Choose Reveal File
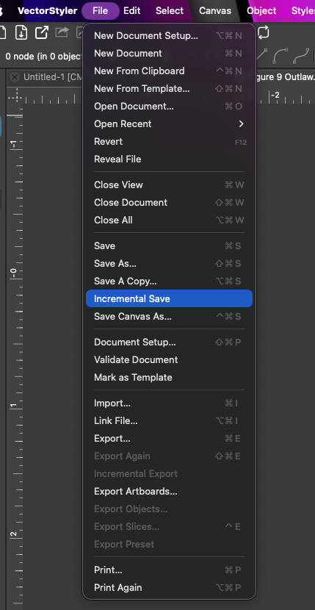The width and height of the screenshot is (315, 610). click(169, 159)
